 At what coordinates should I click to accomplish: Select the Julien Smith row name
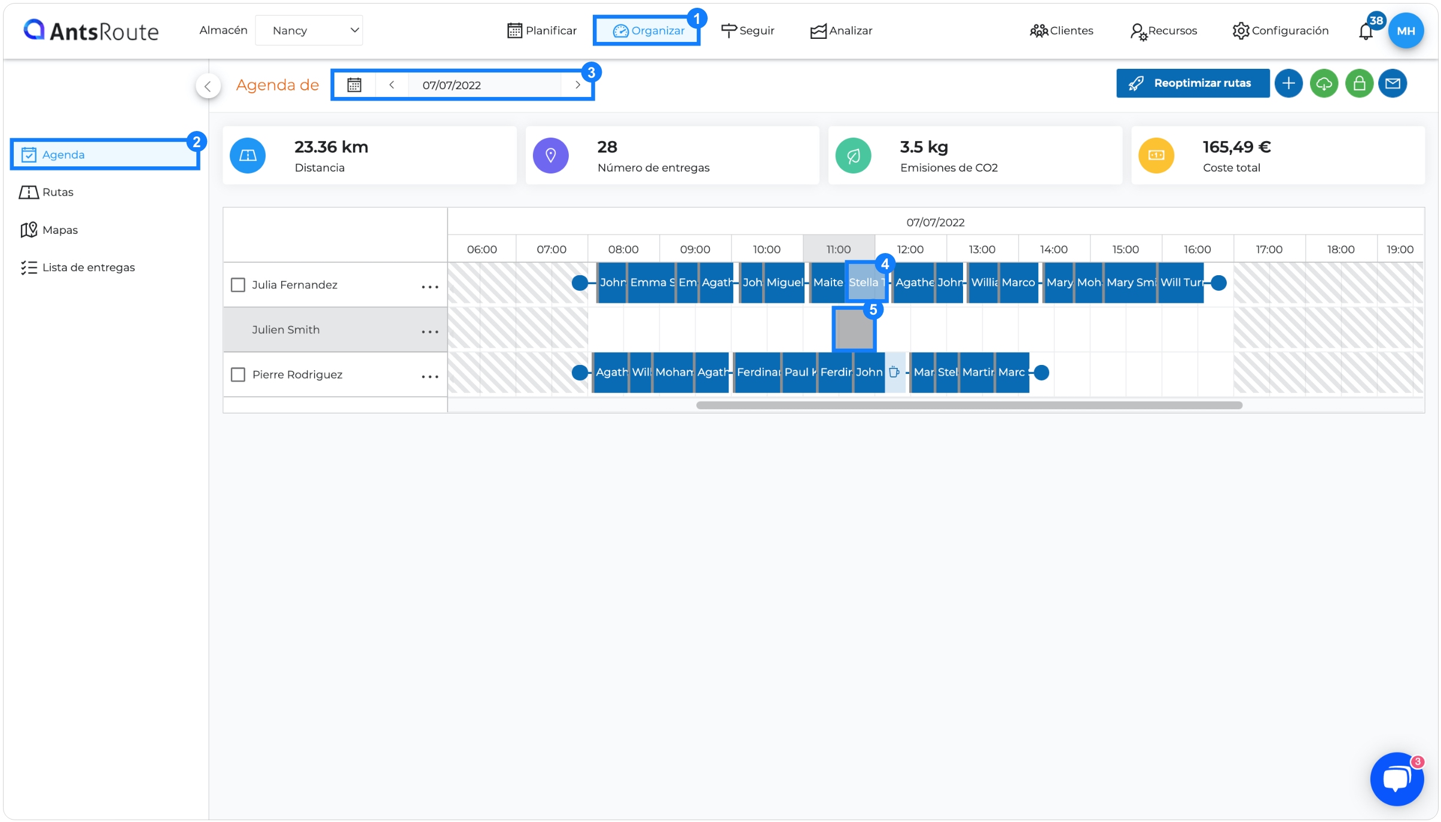pyautogui.click(x=286, y=330)
